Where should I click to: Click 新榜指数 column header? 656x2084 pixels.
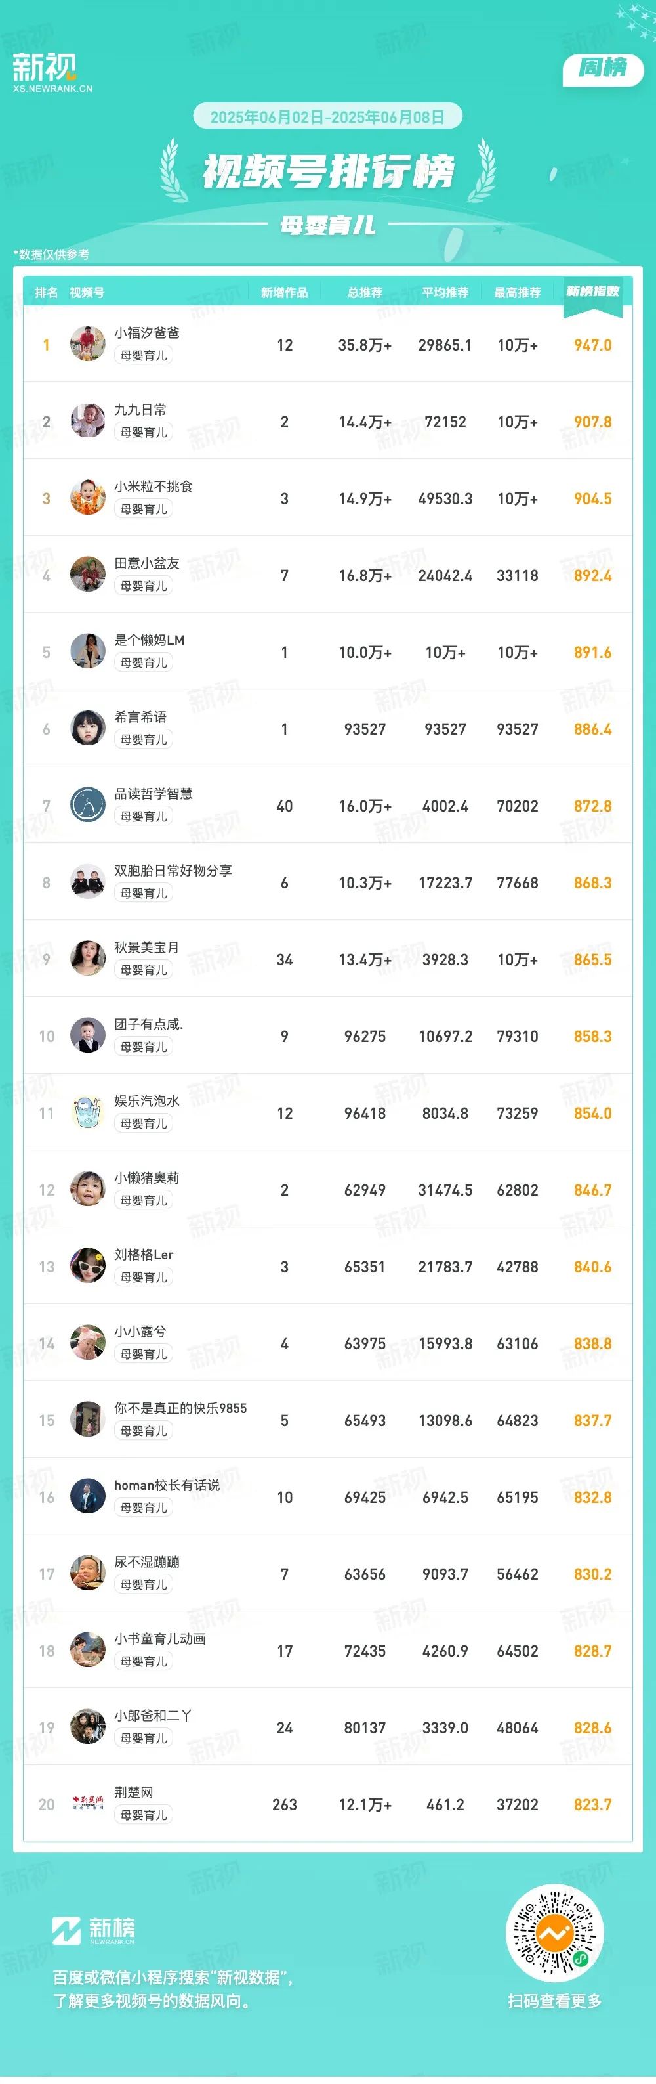pyautogui.click(x=592, y=292)
